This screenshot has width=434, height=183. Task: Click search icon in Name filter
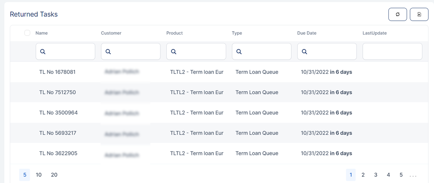point(42,52)
